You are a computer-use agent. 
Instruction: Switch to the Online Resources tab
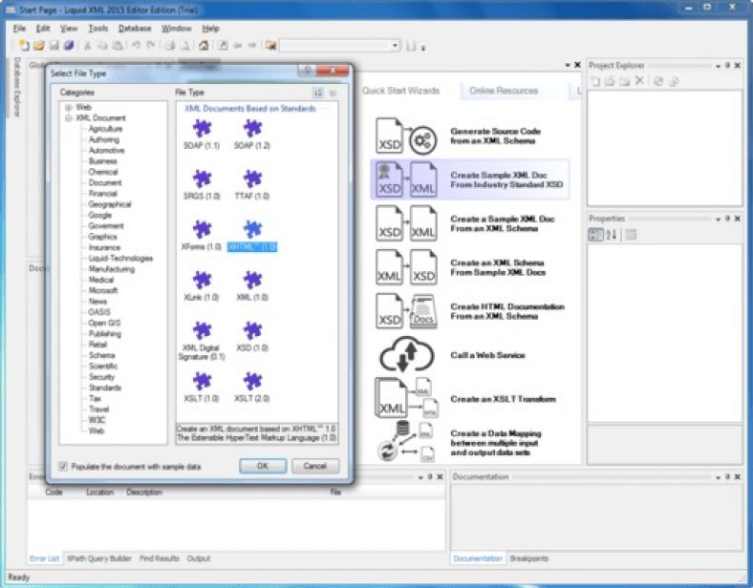505,91
